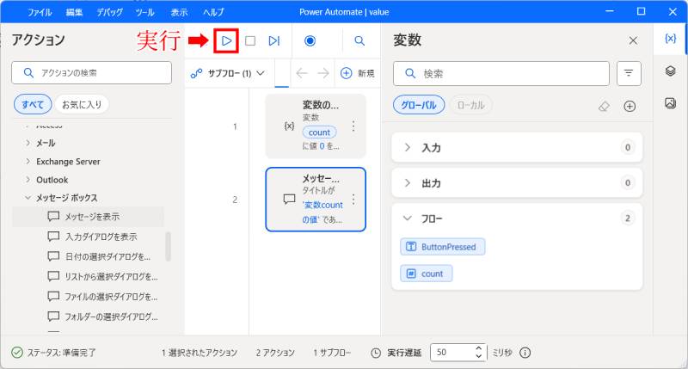Image resolution: width=688 pixels, height=369 pixels.
Task: Click the variables 検索 field
Action: 501,73
